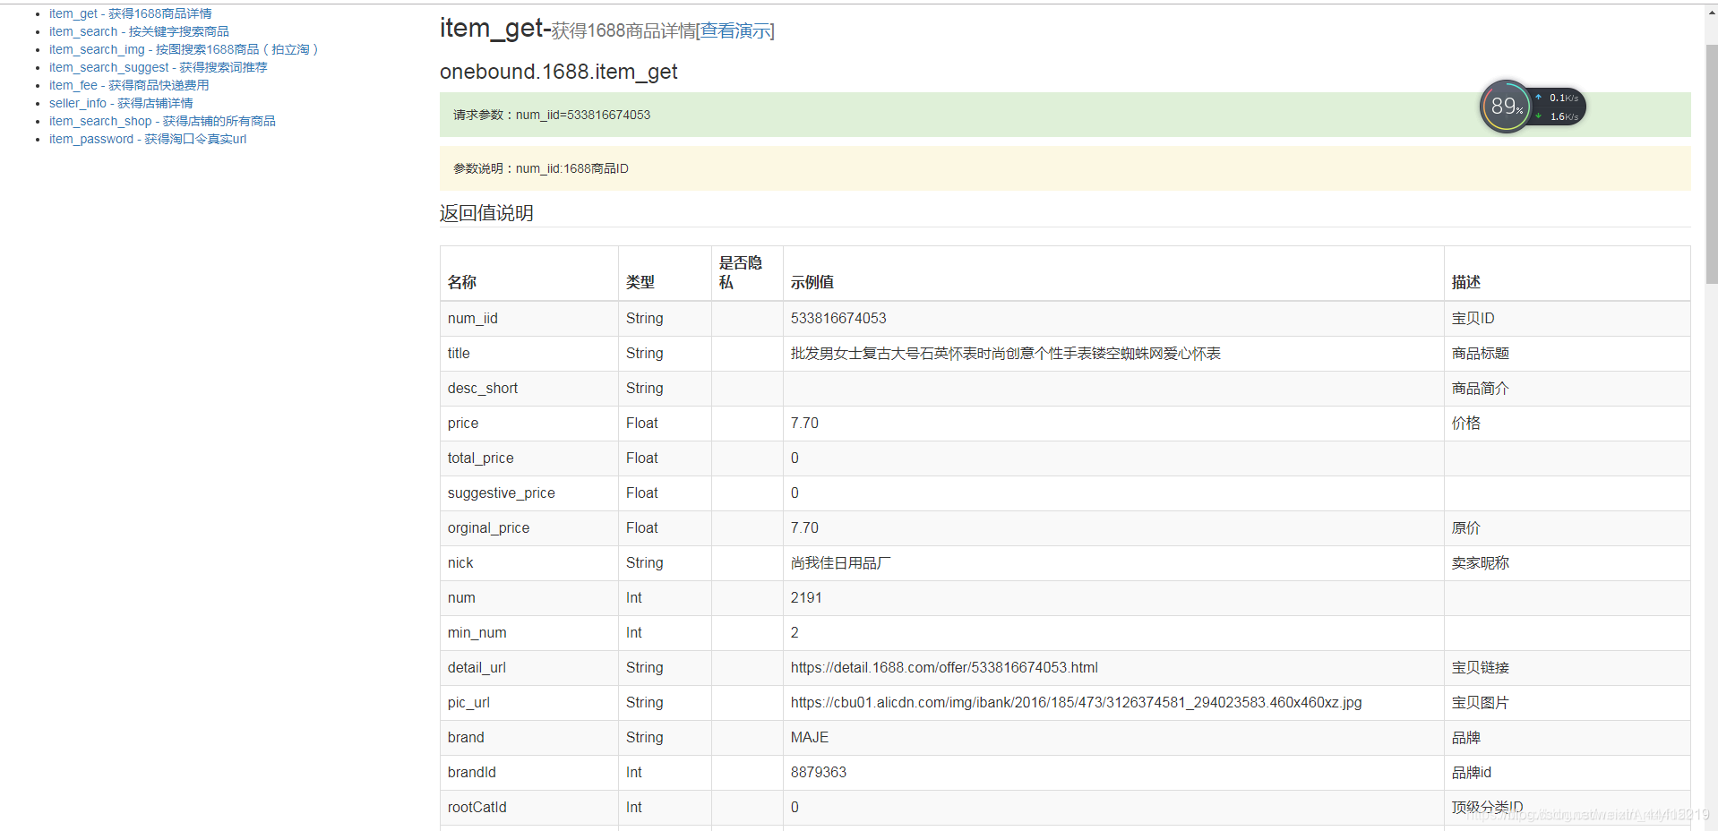This screenshot has width=1718, height=831.
Task: Click the suggestive_price name cell
Action: pos(529,493)
